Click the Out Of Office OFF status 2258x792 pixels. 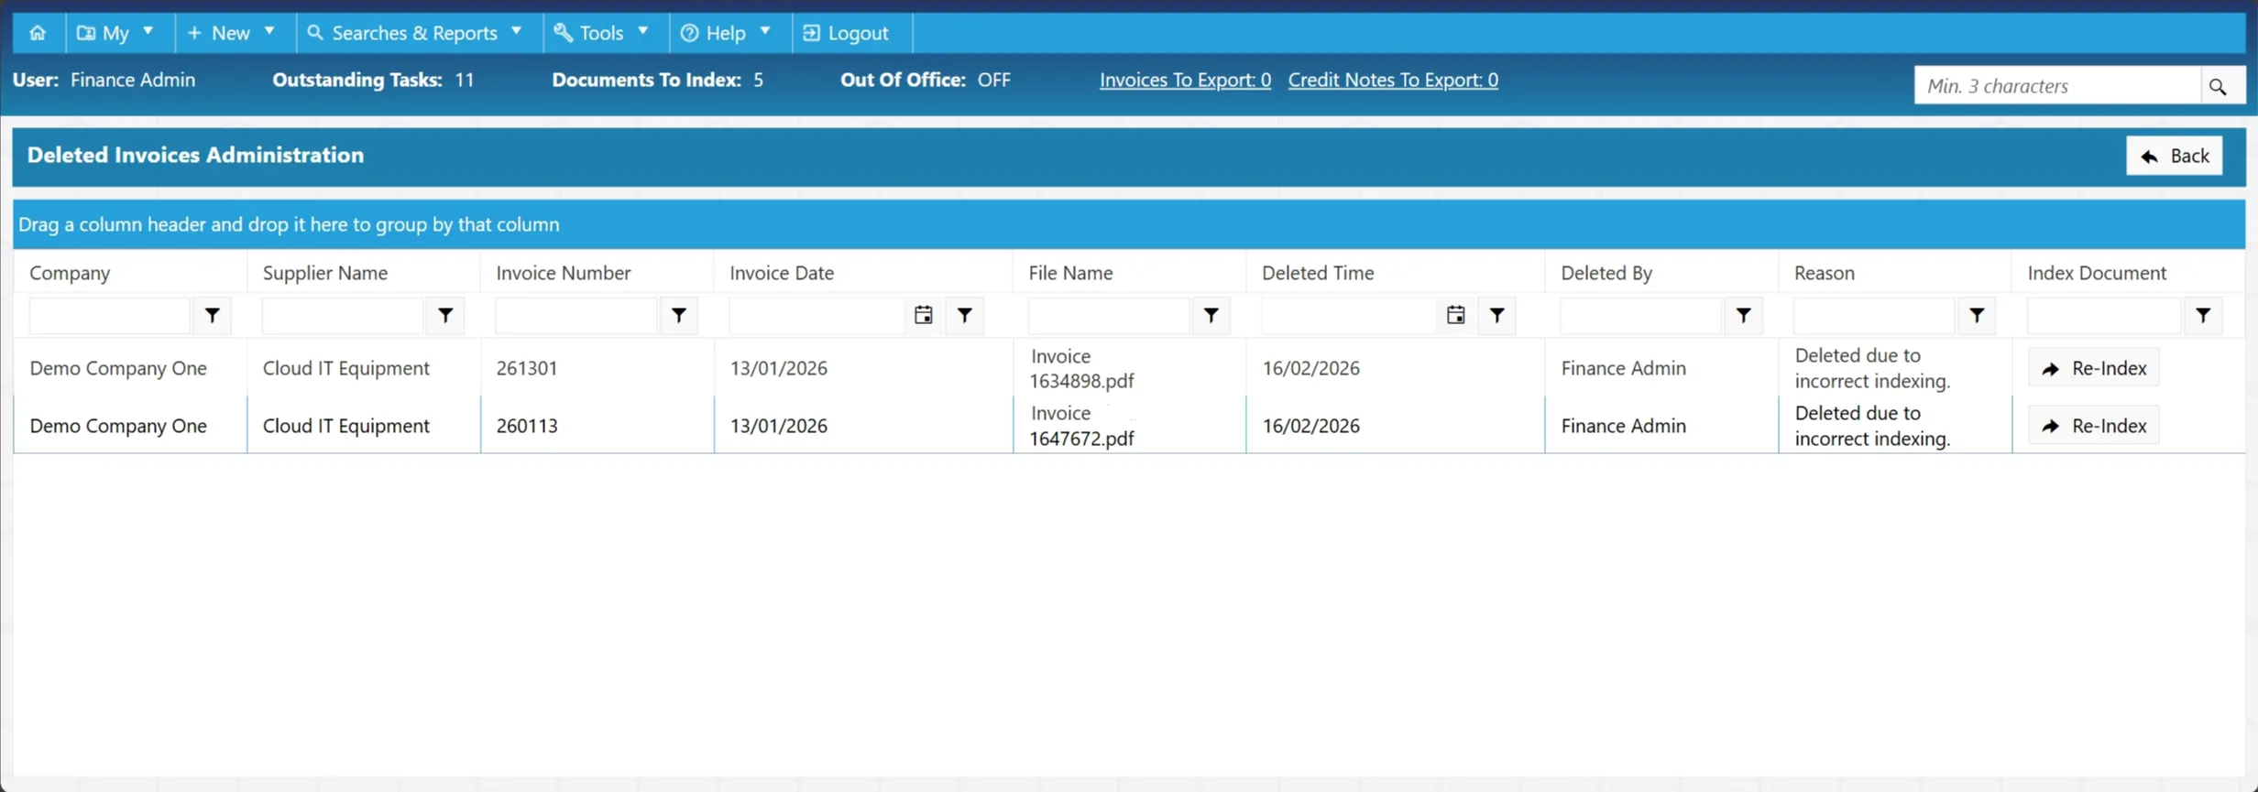[x=994, y=80]
